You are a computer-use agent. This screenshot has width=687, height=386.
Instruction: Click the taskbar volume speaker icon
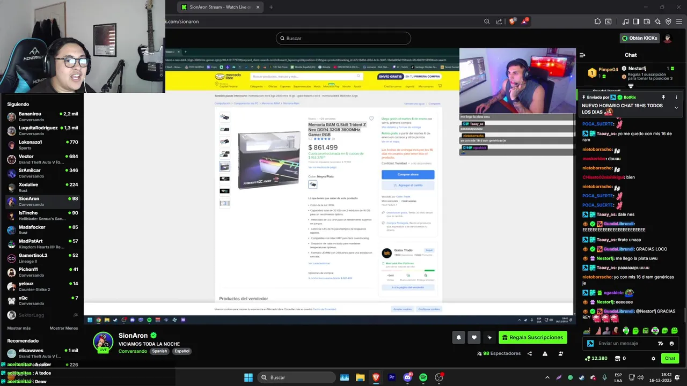[640, 377]
